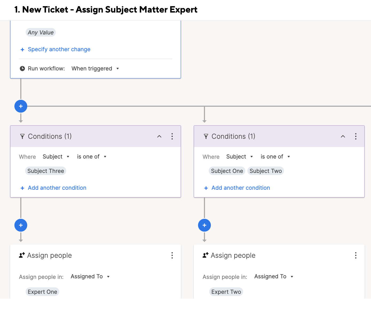
Task: Collapse the Subject Three conditions block
Action: pyautogui.click(x=159, y=136)
